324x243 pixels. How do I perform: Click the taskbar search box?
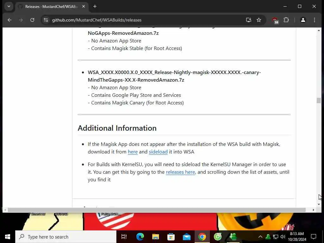[x=66, y=237]
